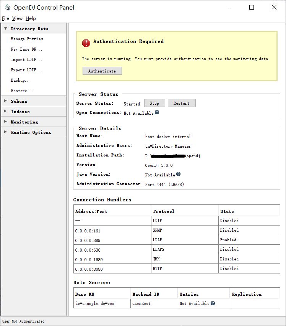
Task: Click the OpenDJ logo in title bar
Action: click(8, 8)
